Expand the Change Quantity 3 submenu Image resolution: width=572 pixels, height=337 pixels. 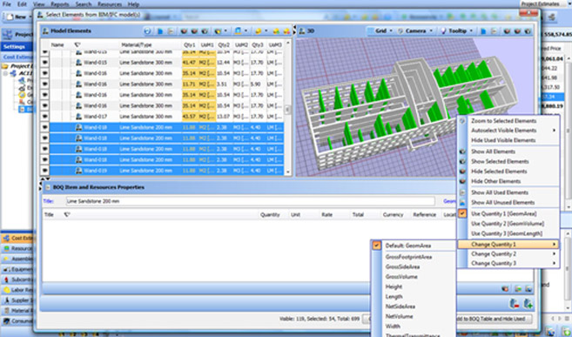(x=508, y=263)
